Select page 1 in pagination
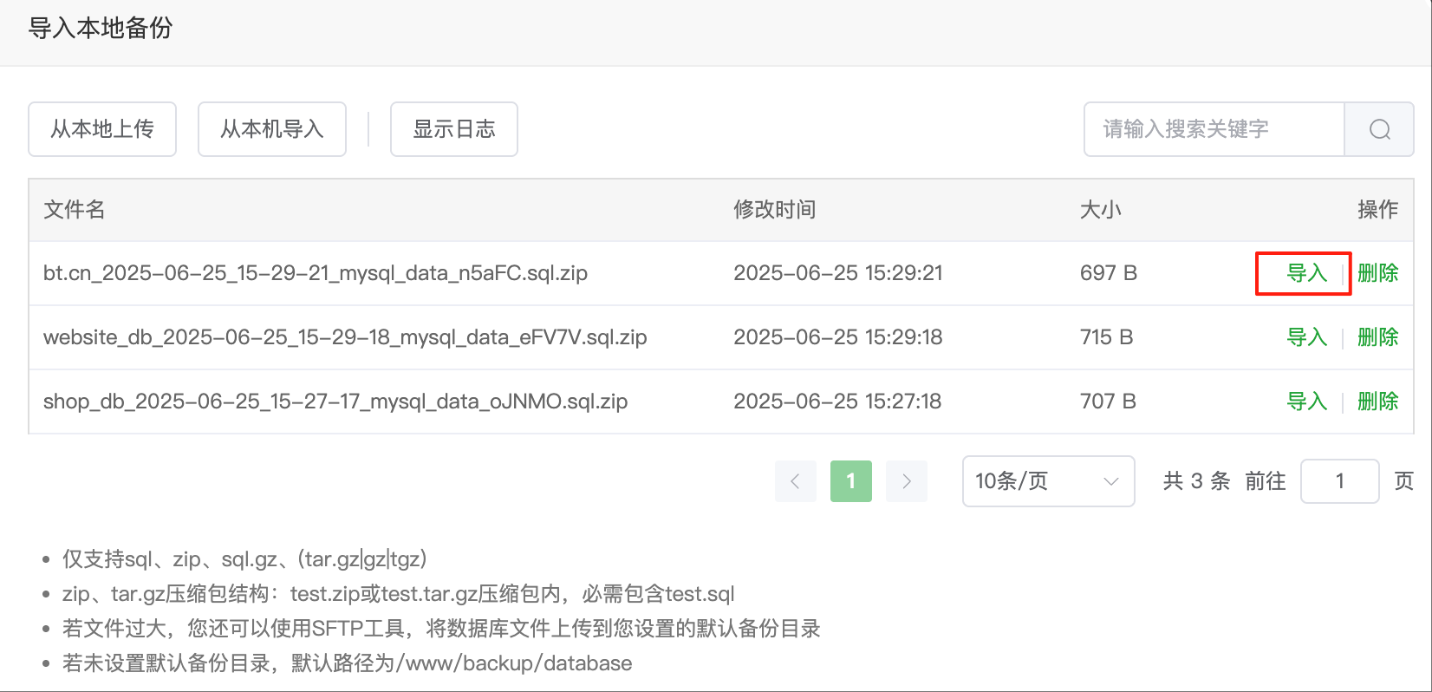The image size is (1432, 692). pos(850,481)
